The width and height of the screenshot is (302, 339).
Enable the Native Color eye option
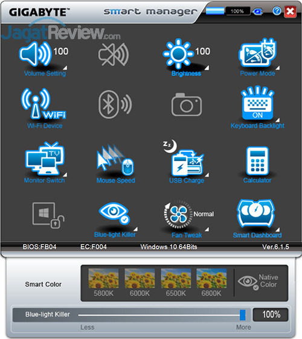pyautogui.click(x=248, y=282)
